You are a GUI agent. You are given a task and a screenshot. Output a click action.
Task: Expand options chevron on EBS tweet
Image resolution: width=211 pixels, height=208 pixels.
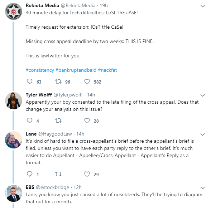pos(202,188)
